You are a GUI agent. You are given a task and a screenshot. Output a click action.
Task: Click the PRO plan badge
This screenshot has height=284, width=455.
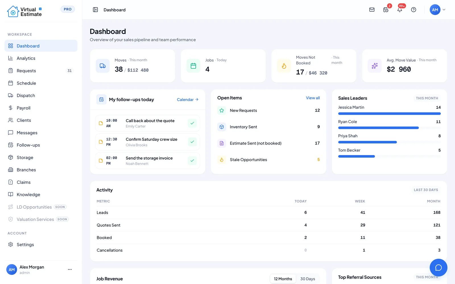tap(68, 9)
